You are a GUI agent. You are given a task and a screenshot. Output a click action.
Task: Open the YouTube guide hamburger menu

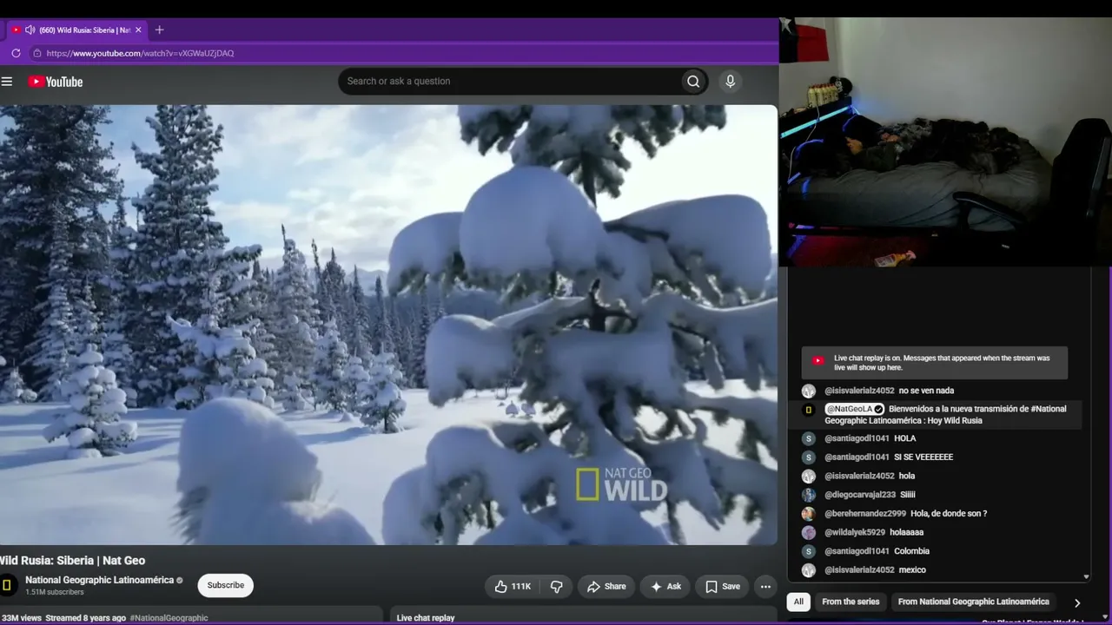[7, 82]
